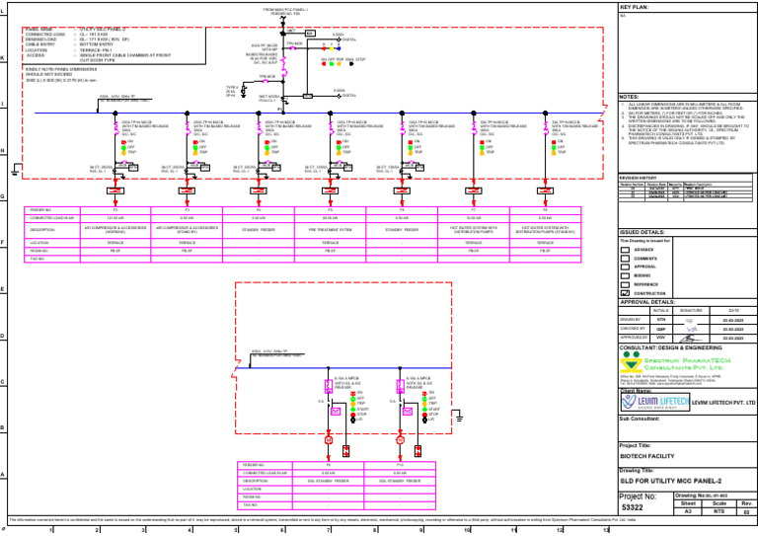Click the red STOP lamp of feeder F10

pyautogui.click(x=425, y=415)
